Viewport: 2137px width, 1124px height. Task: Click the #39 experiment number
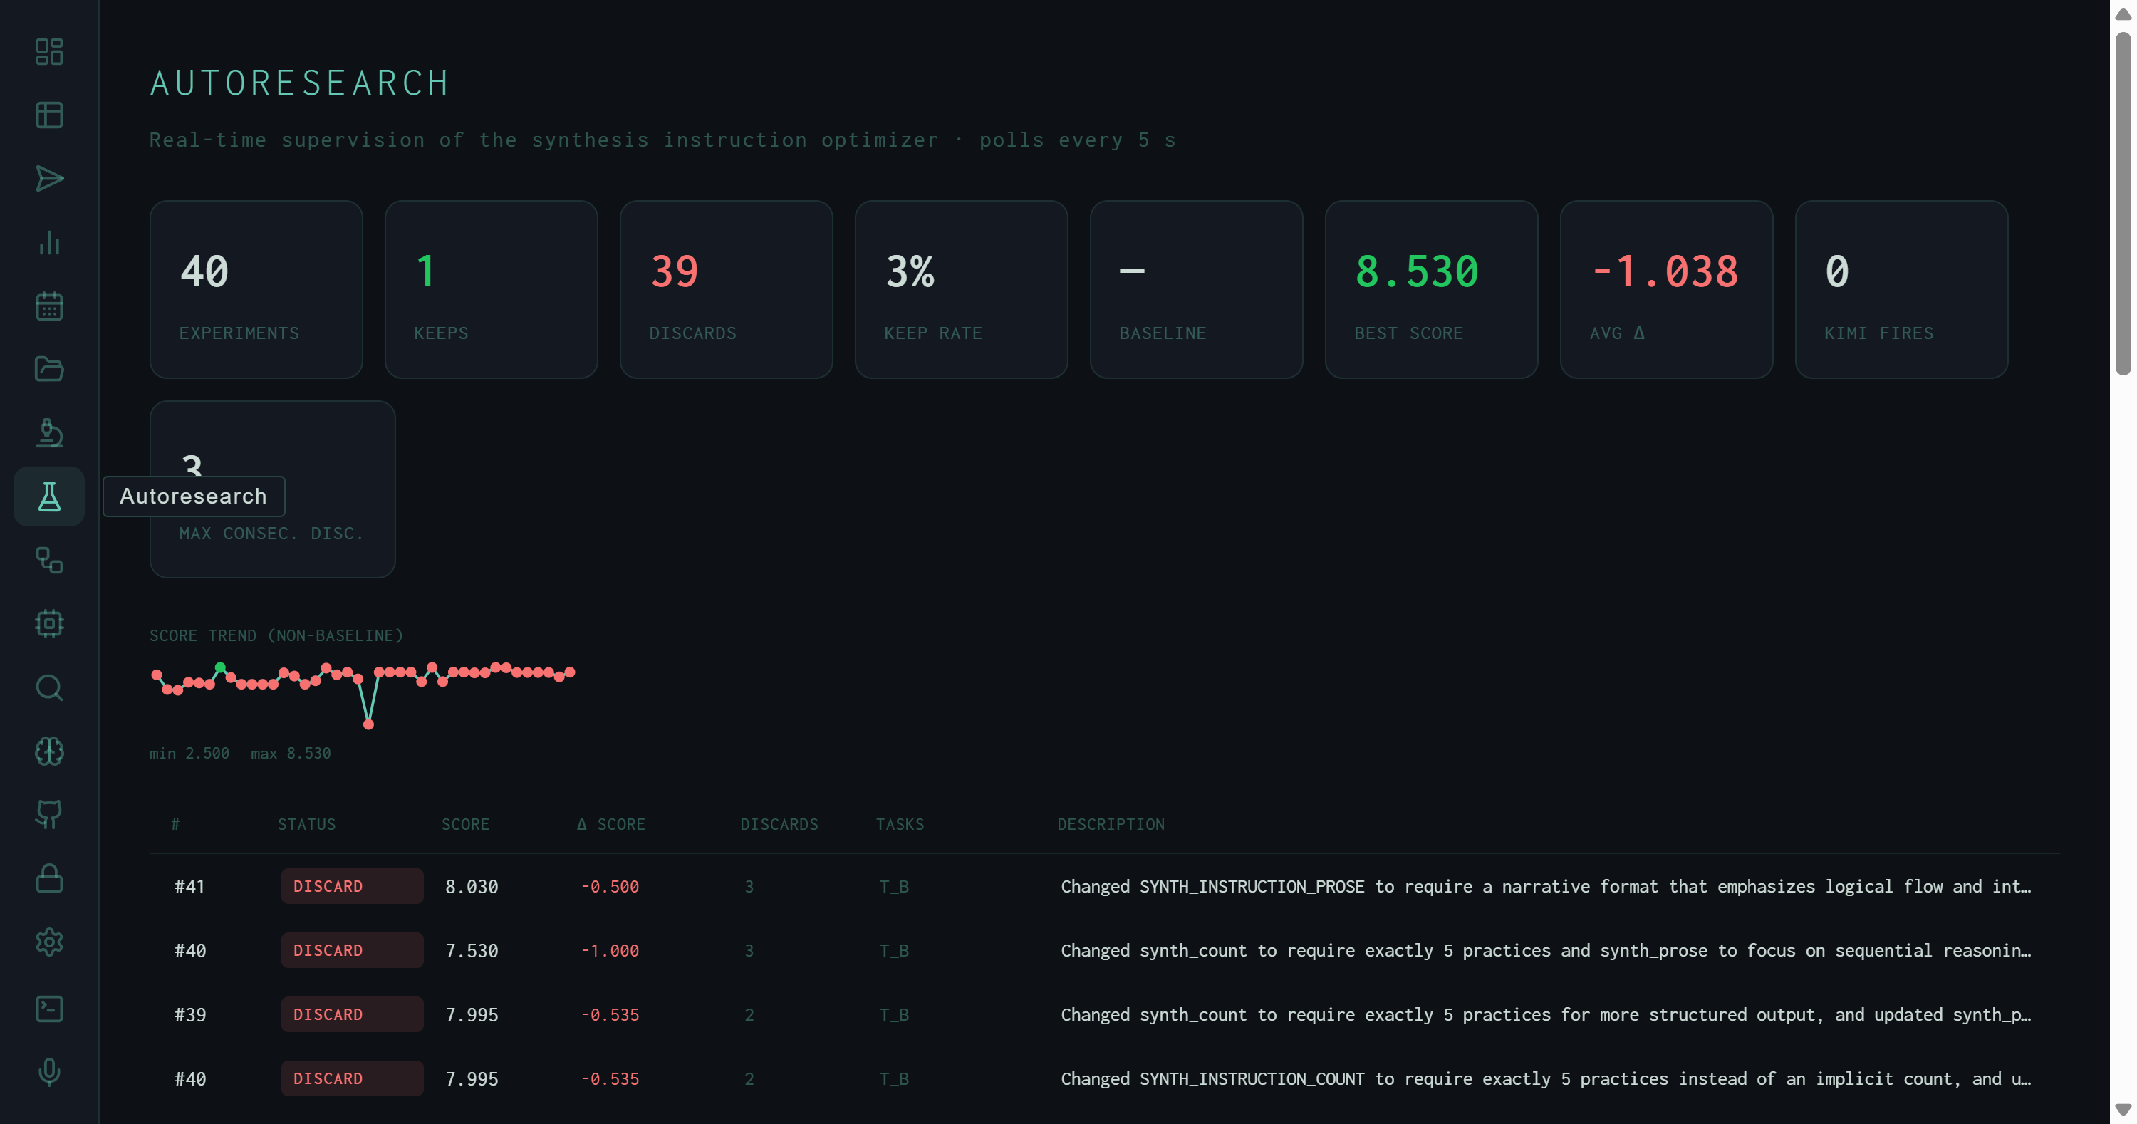coord(189,1014)
